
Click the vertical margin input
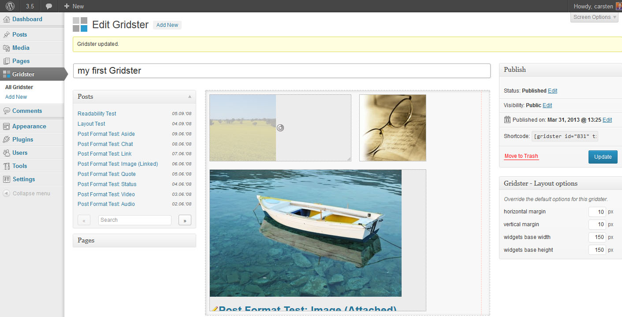click(x=597, y=225)
